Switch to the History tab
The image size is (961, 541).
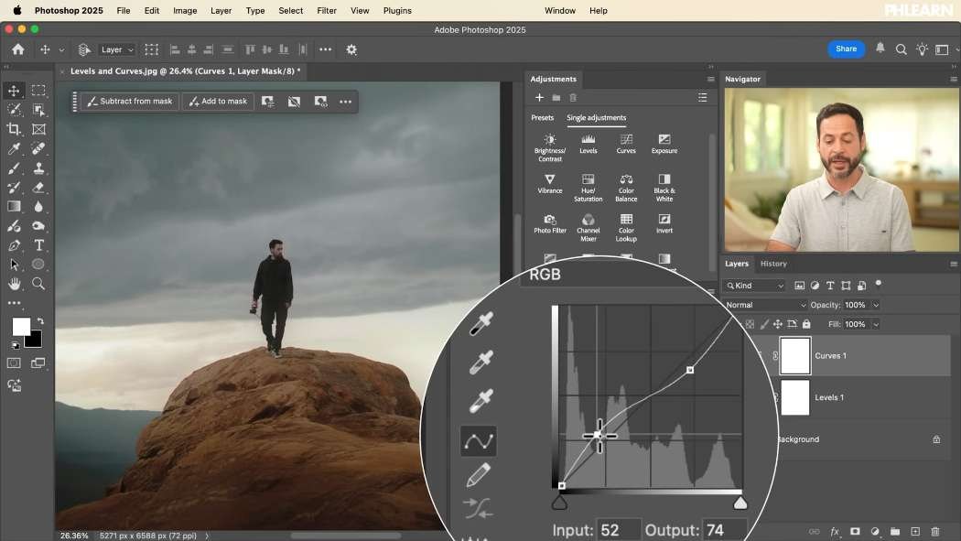773,264
